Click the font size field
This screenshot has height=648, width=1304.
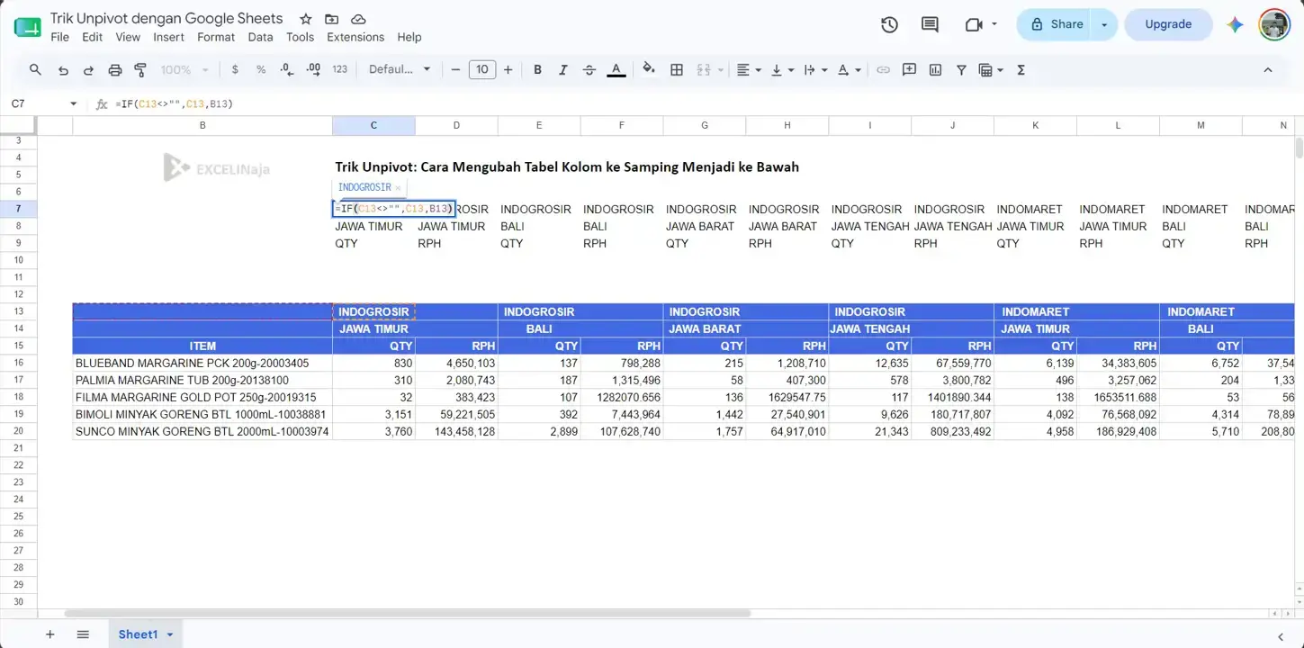[x=482, y=69]
